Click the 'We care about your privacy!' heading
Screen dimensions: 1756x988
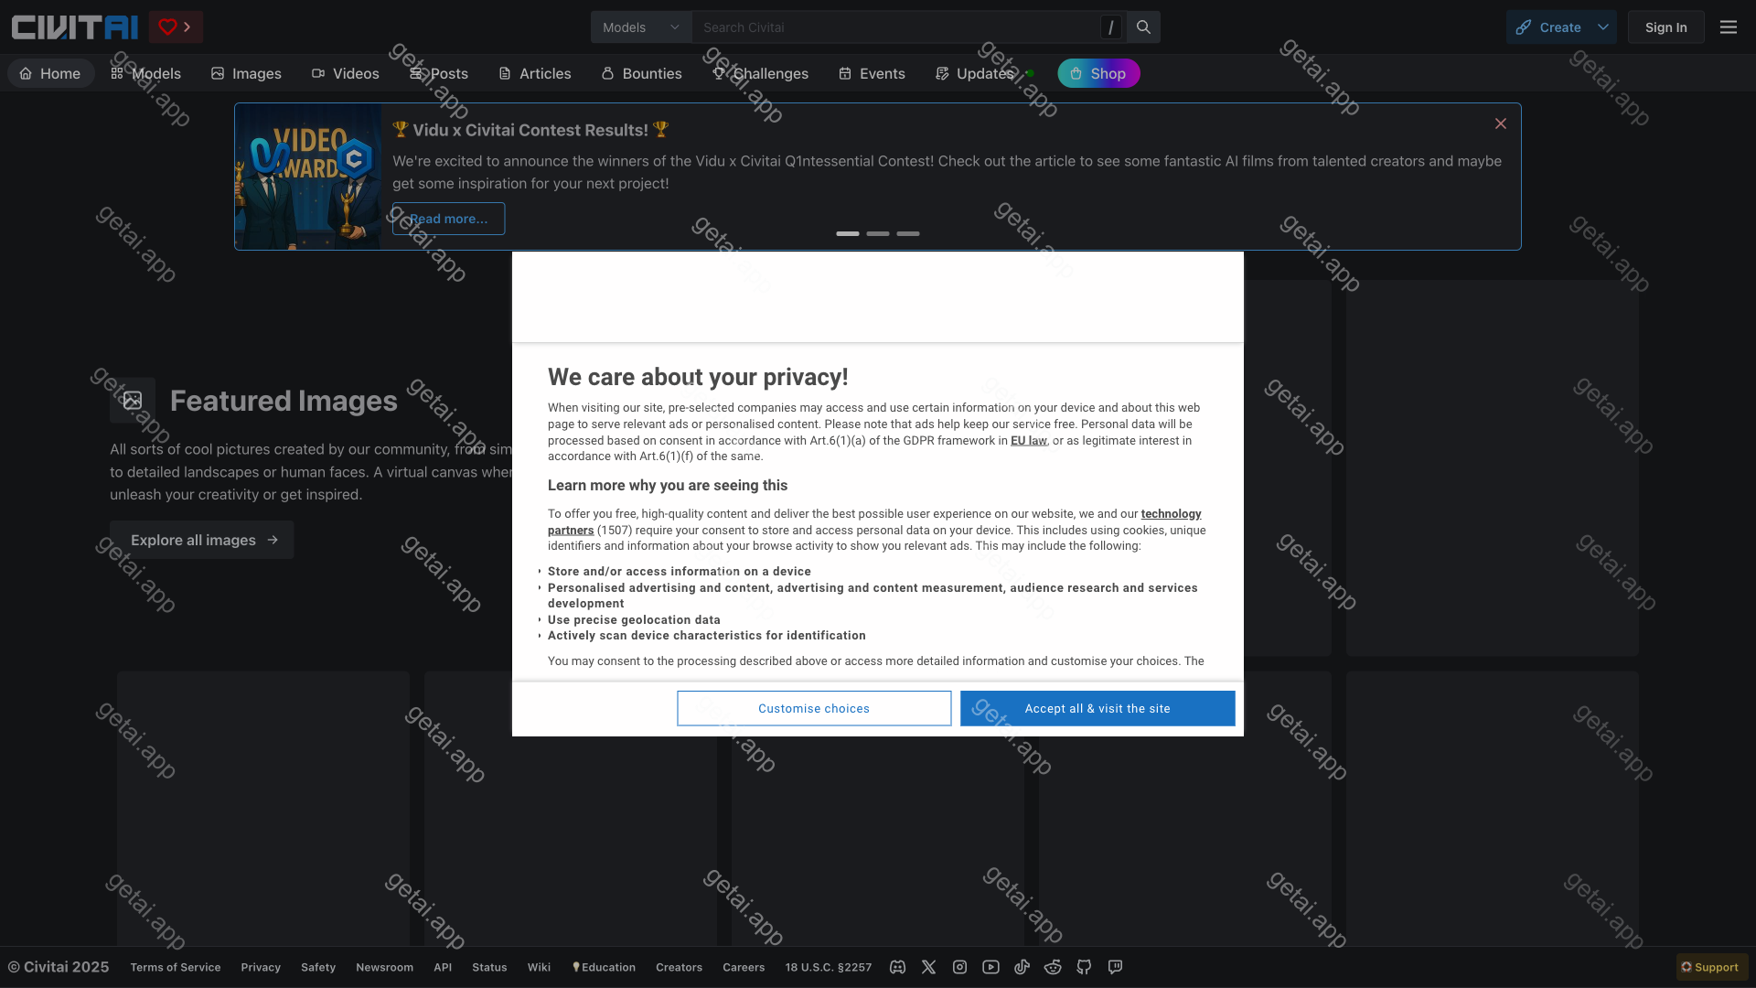pos(698,377)
